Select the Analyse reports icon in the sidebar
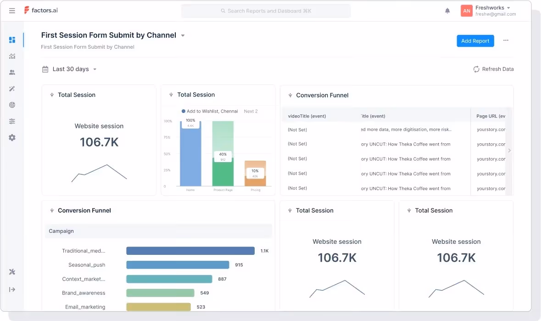Viewport: 541px width, 321px height. 12,56
